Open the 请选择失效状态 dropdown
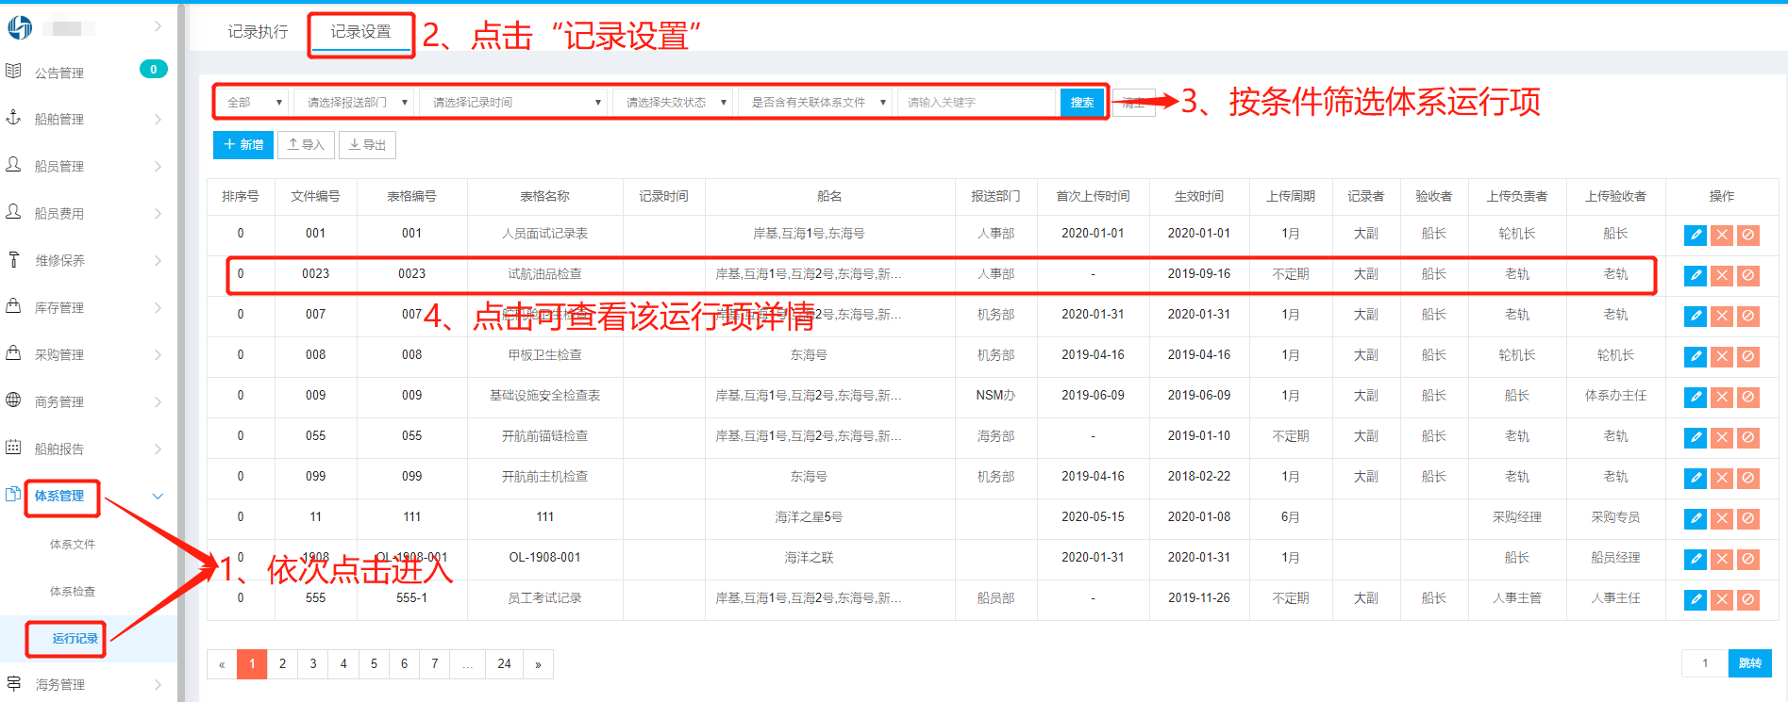 674,102
